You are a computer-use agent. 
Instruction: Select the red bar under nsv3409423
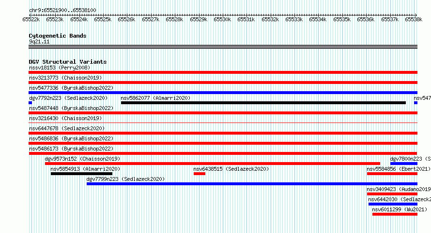(x=392, y=194)
